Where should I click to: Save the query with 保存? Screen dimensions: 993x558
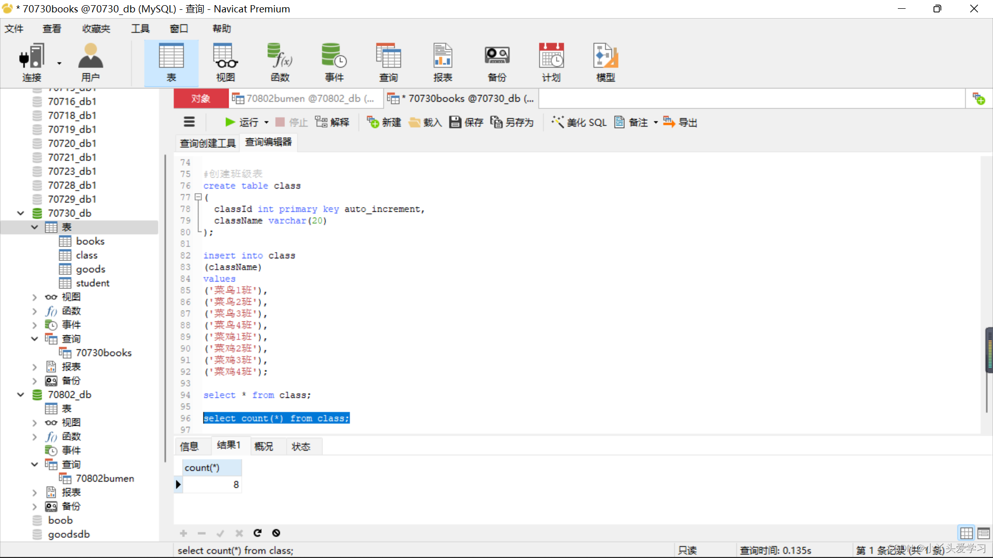(466, 122)
